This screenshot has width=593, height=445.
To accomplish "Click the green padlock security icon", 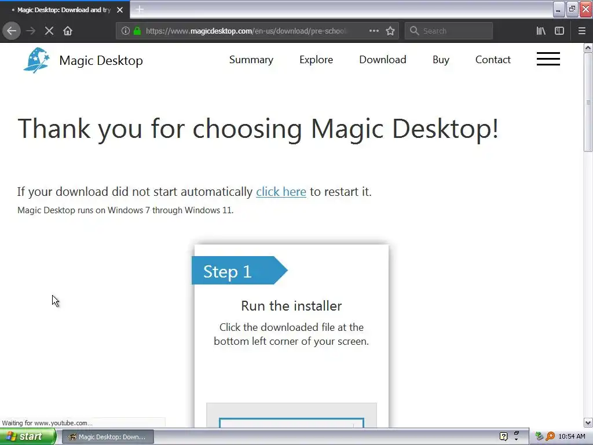I will pyautogui.click(x=137, y=31).
